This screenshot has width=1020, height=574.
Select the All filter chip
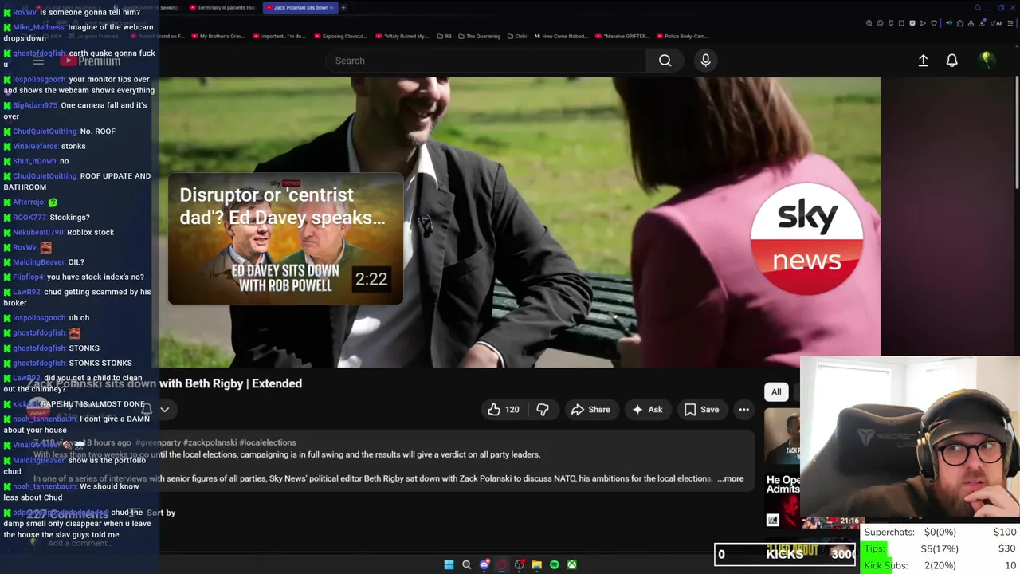click(776, 391)
